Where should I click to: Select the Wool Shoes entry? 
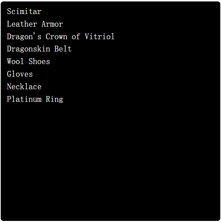(x=28, y=61)
